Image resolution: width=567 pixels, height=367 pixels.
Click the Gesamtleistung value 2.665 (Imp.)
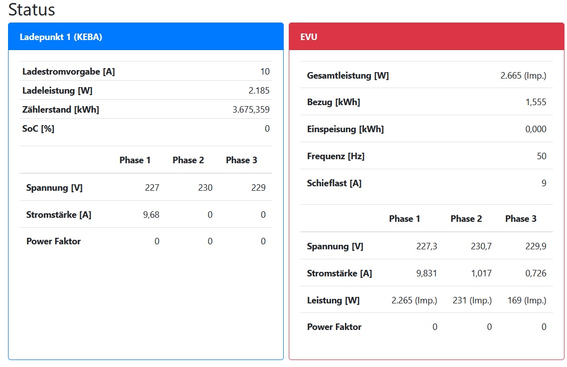[x=523, y=76]
